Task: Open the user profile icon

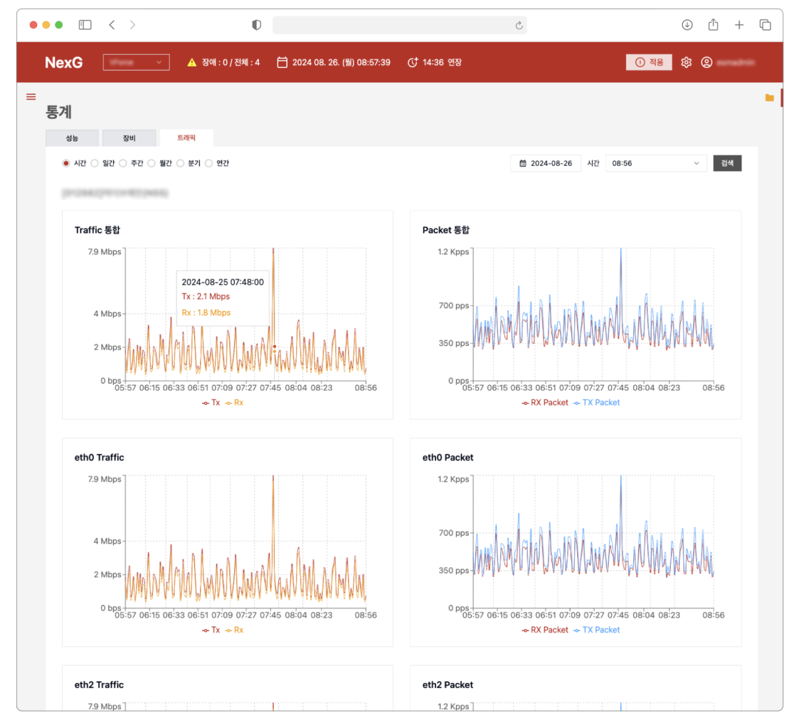Action: 706,63
